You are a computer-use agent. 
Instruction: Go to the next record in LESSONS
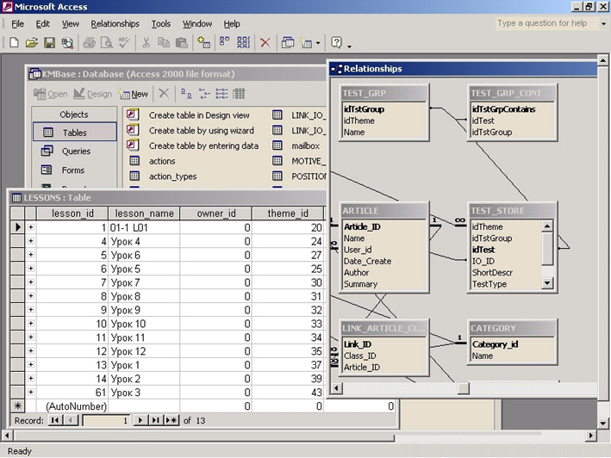140,421
